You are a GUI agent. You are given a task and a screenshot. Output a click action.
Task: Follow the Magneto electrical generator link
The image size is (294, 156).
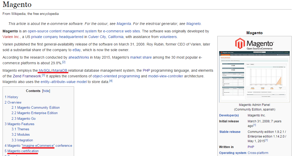tap(193, 24)
